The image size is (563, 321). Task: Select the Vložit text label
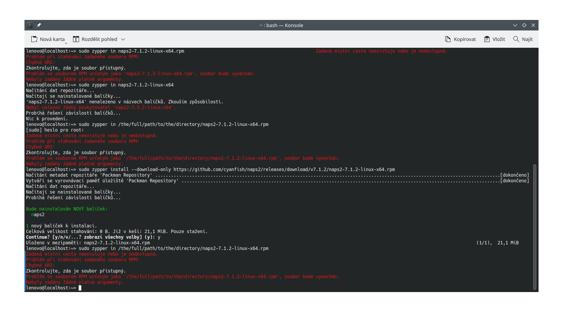(x=499, y=39)
